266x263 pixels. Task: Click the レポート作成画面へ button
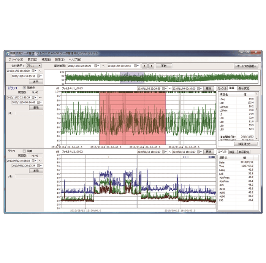tap(246, 66)
